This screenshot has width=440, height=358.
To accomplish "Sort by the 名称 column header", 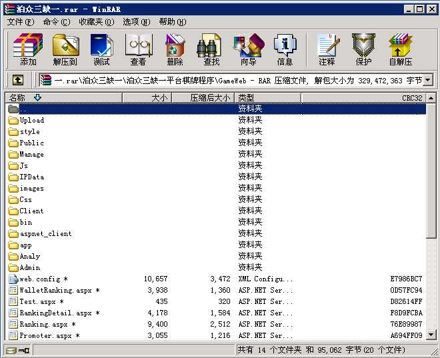I will [x=63, y=97].
